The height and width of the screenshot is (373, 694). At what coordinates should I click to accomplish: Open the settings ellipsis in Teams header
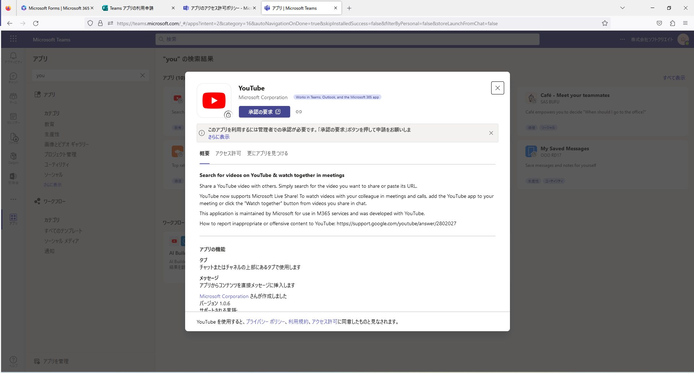[x=623, y=39]
